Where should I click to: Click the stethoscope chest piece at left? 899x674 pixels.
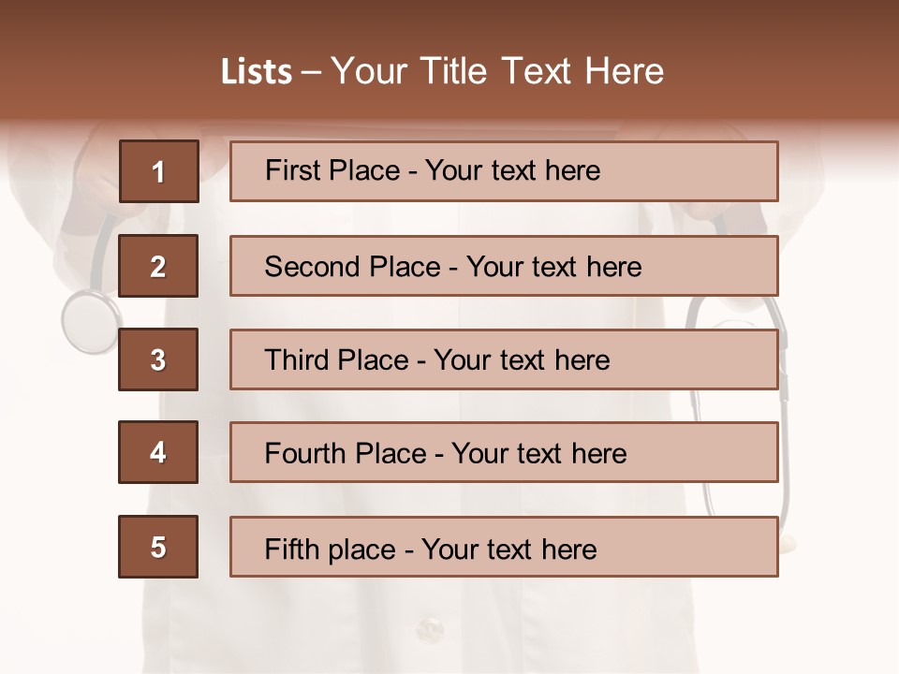91,321
